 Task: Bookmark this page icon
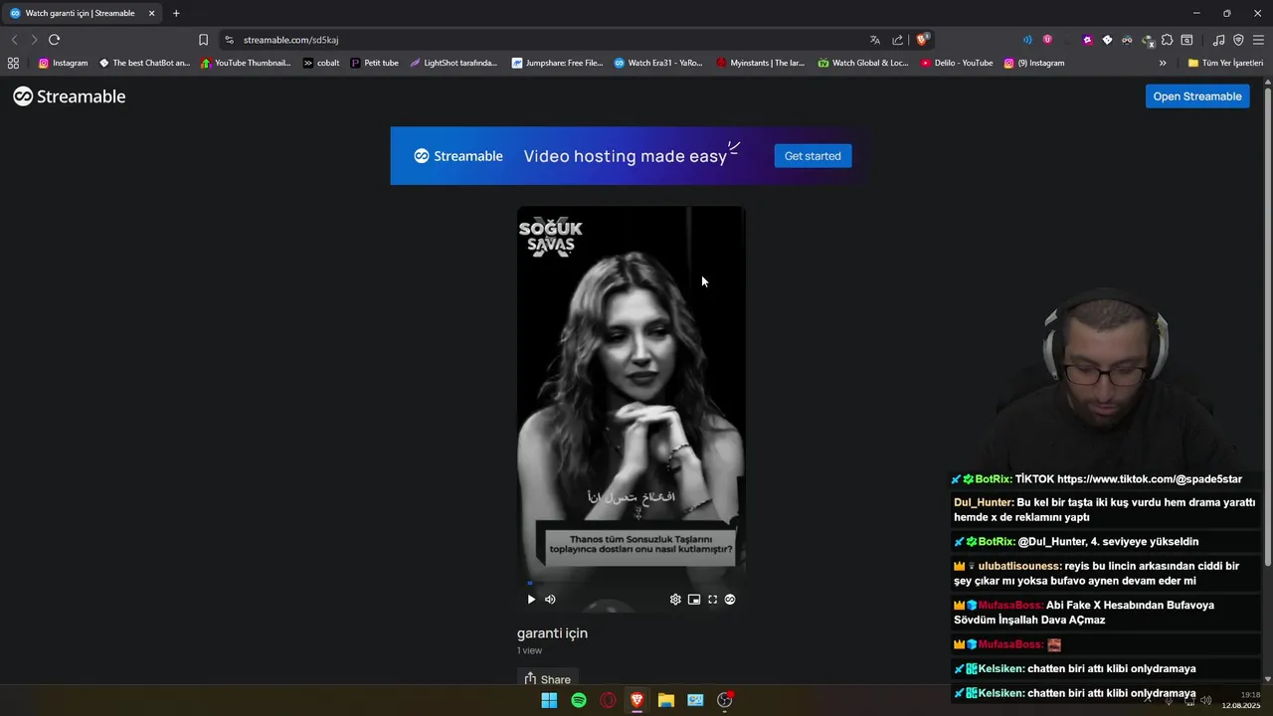point(203,40)
